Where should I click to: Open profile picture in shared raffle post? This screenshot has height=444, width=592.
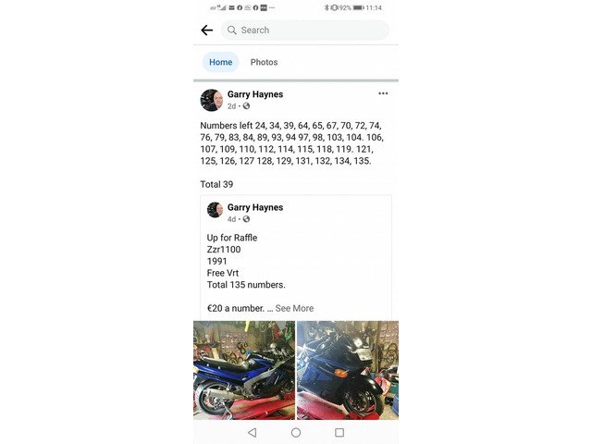point(215,210)
